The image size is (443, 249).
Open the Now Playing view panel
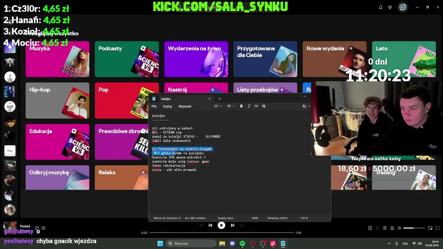370,228
